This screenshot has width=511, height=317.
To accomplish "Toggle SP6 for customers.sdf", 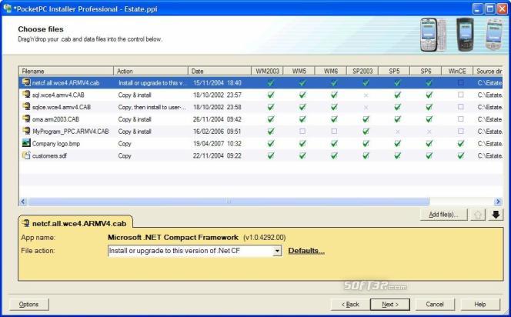I will click(429, 155).
